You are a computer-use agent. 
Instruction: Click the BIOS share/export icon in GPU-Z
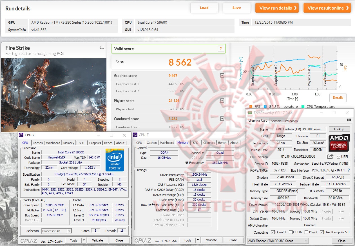(x=330, y=156)
